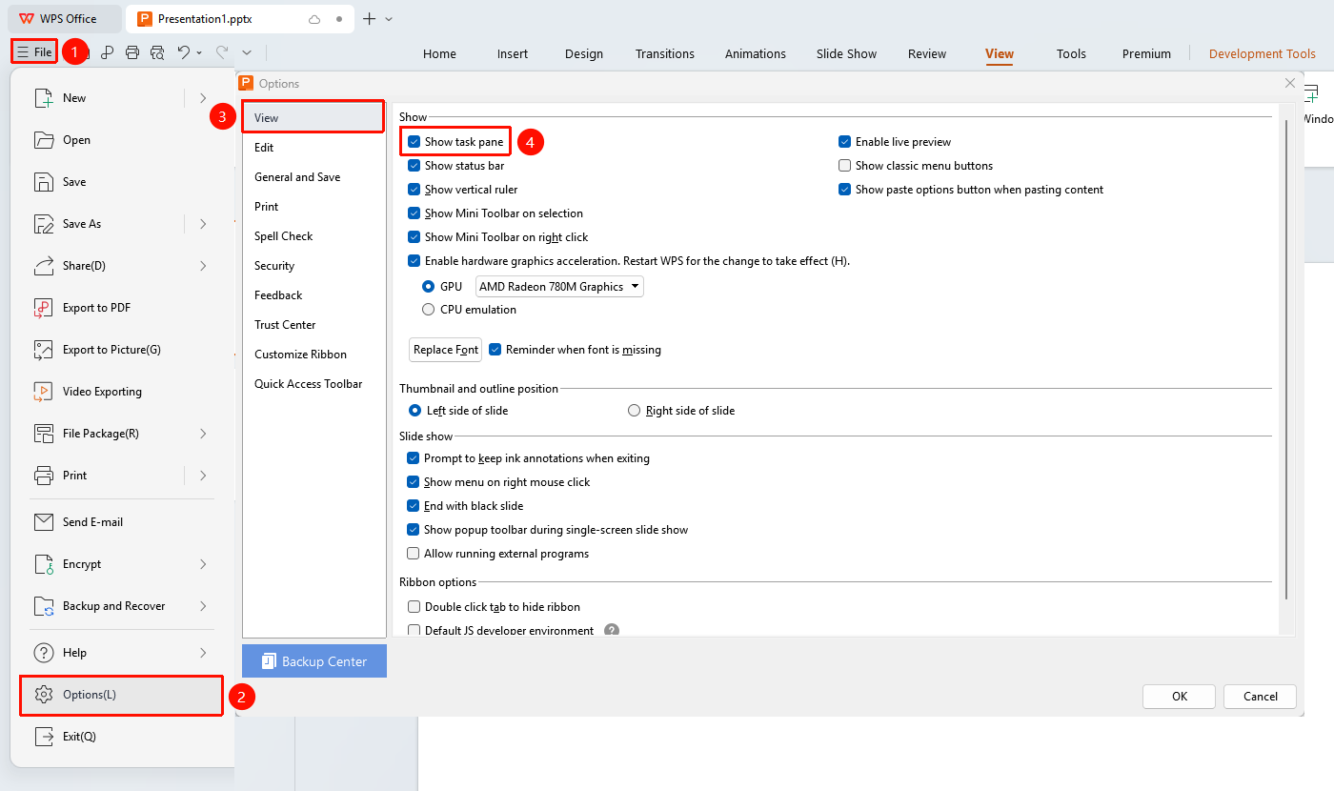The image size is (1334, 791).
Task: Click the Send E-mail envelope icon
Action: [44, 522]
